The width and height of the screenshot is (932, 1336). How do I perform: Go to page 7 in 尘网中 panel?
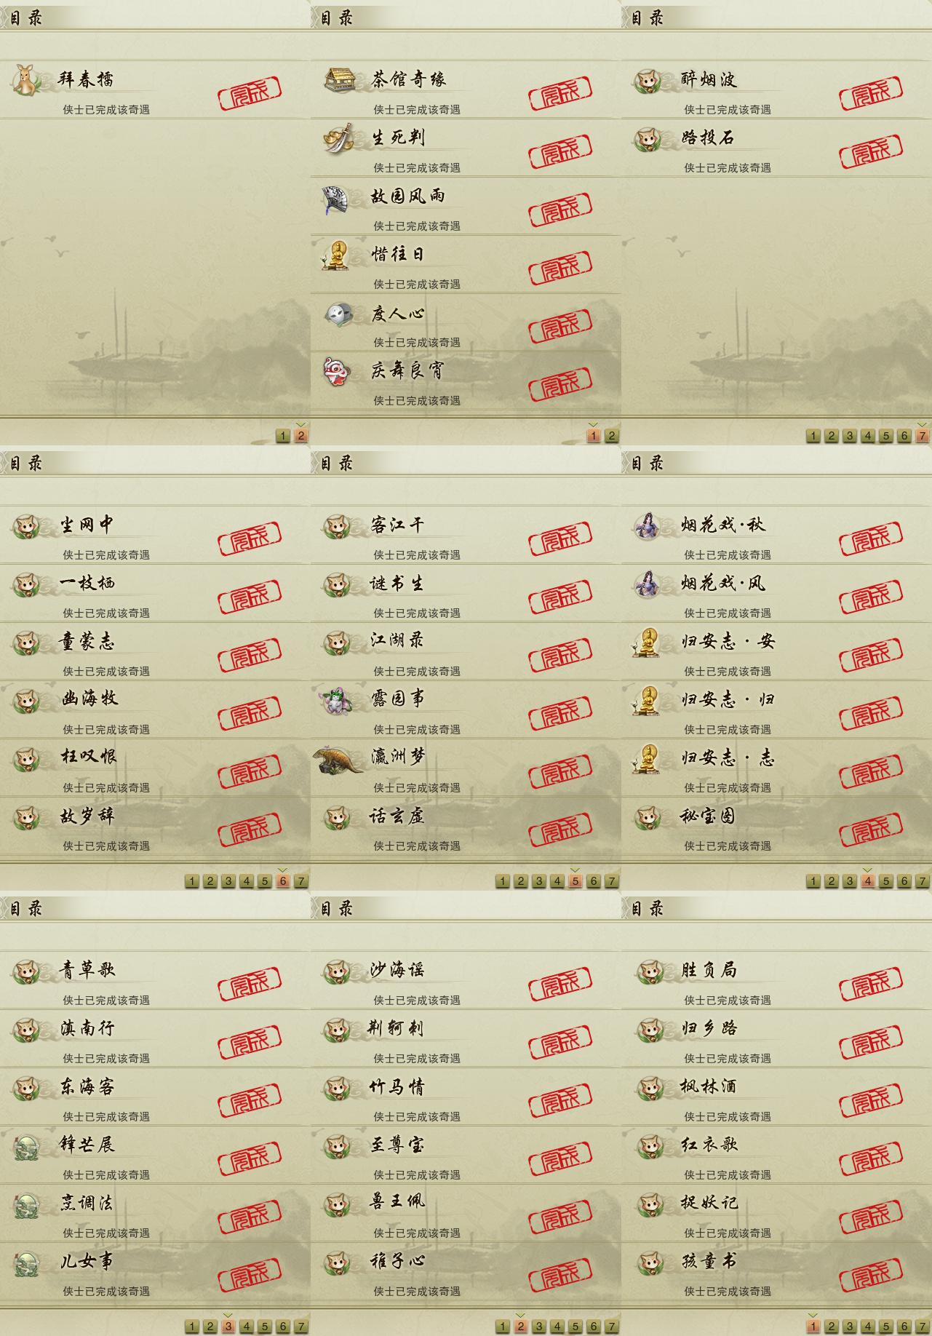[x=301, y=881]
